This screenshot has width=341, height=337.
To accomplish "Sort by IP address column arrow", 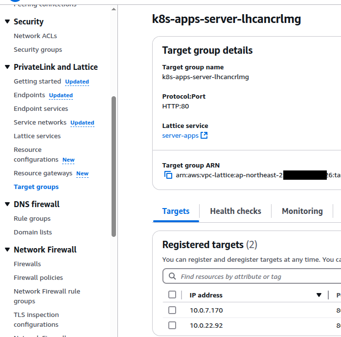I will 319,295.
